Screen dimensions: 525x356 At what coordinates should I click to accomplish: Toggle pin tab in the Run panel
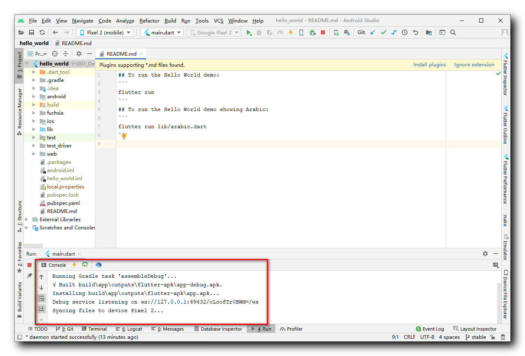pyautogui.click(x=29, y=276)
